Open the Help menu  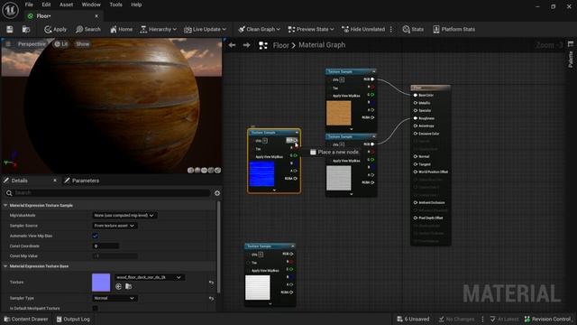pos(136,5)
